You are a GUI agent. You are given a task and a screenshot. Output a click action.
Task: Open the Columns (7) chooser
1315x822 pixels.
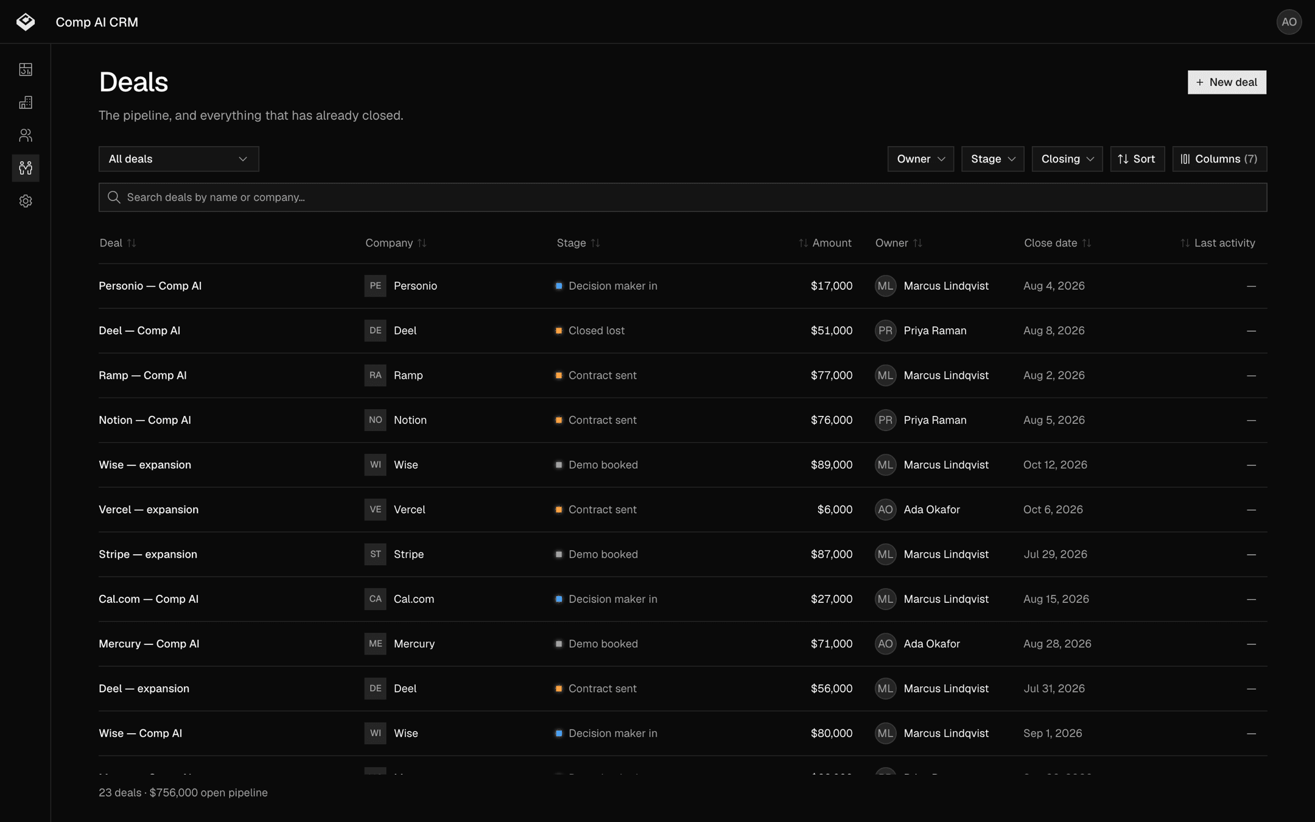pyautogui.click(x=1219, y=159)
